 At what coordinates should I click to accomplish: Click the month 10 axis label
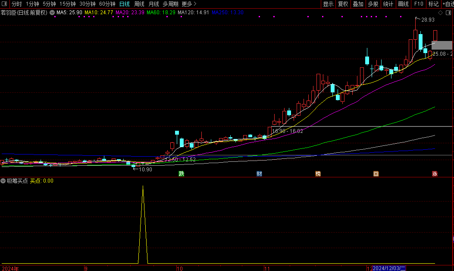[x=179, y=268]
